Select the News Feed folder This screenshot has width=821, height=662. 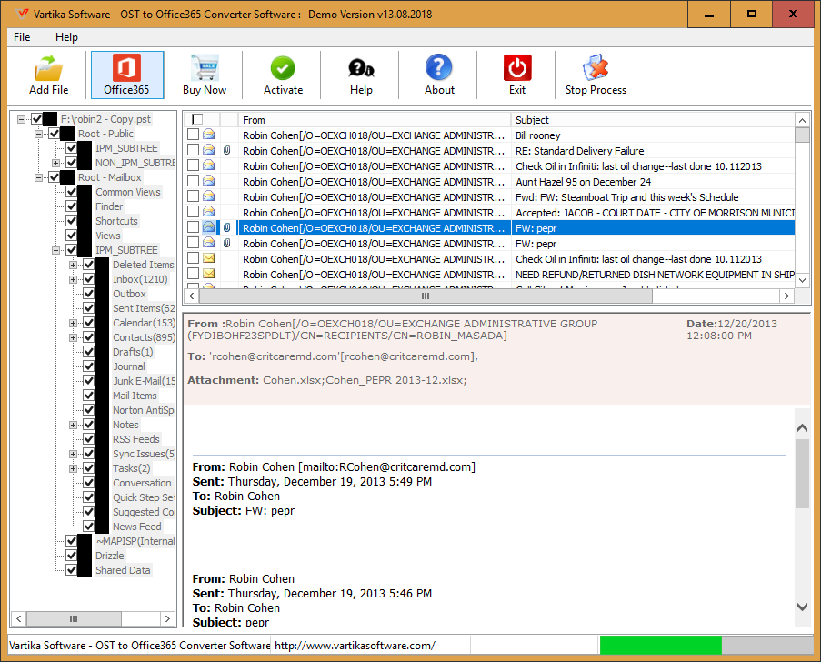click(136, 527)
